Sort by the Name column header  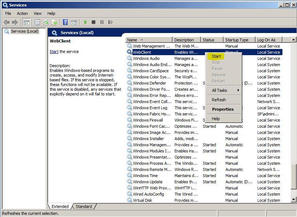149,40
